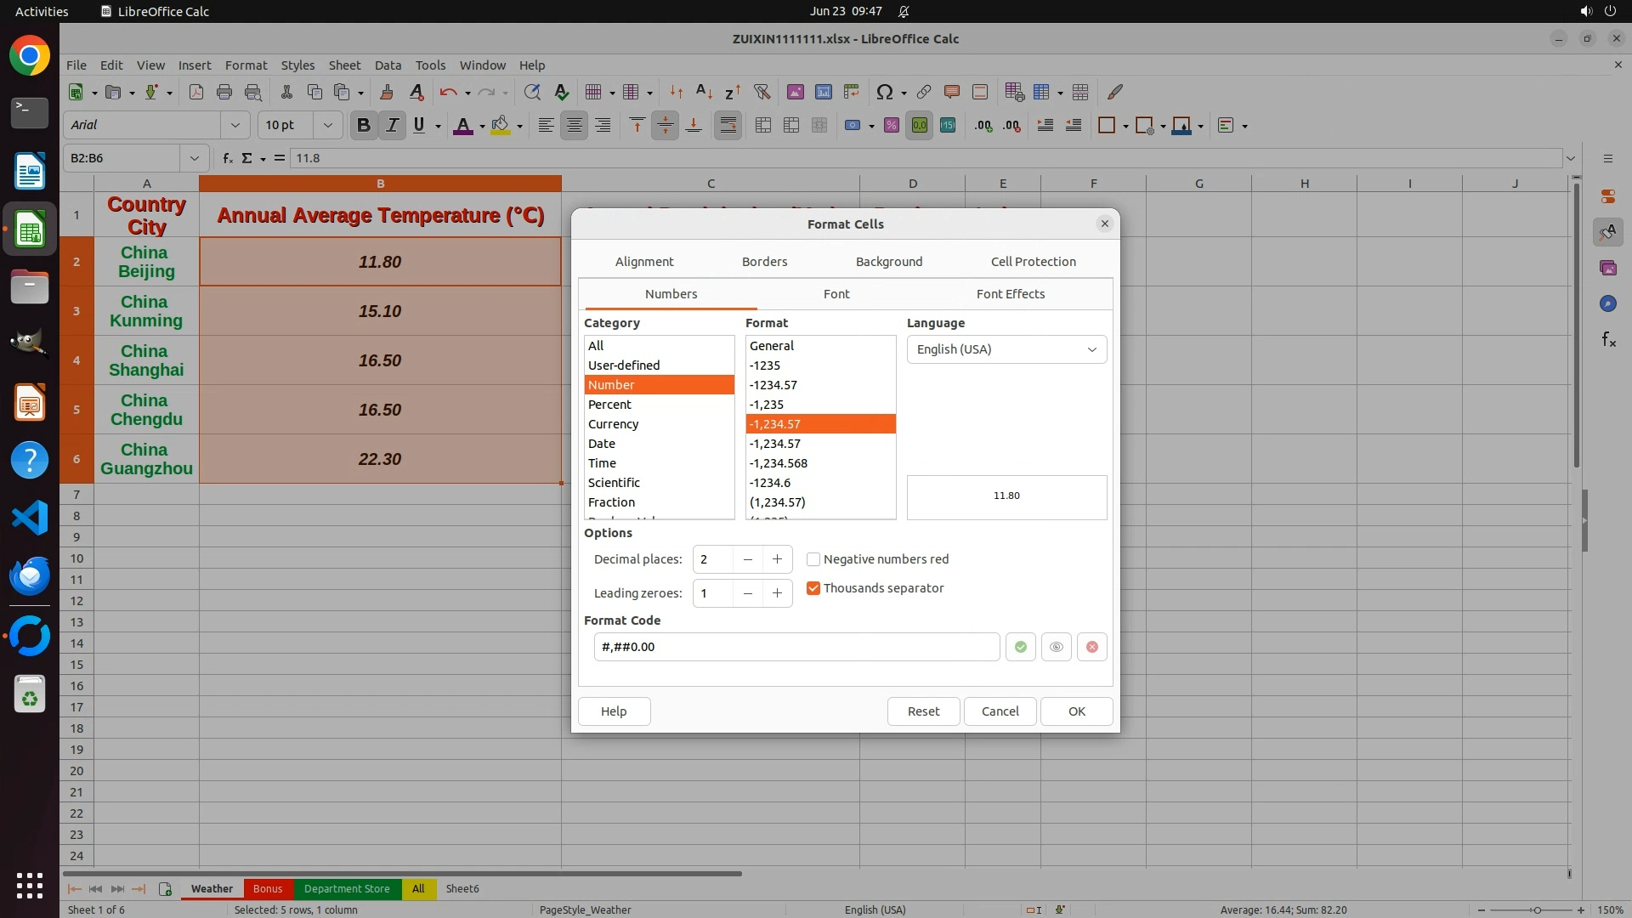Open the Borders tab in Format Cells
This screenshot has height=918, width=1632.
tap(764, 262)
